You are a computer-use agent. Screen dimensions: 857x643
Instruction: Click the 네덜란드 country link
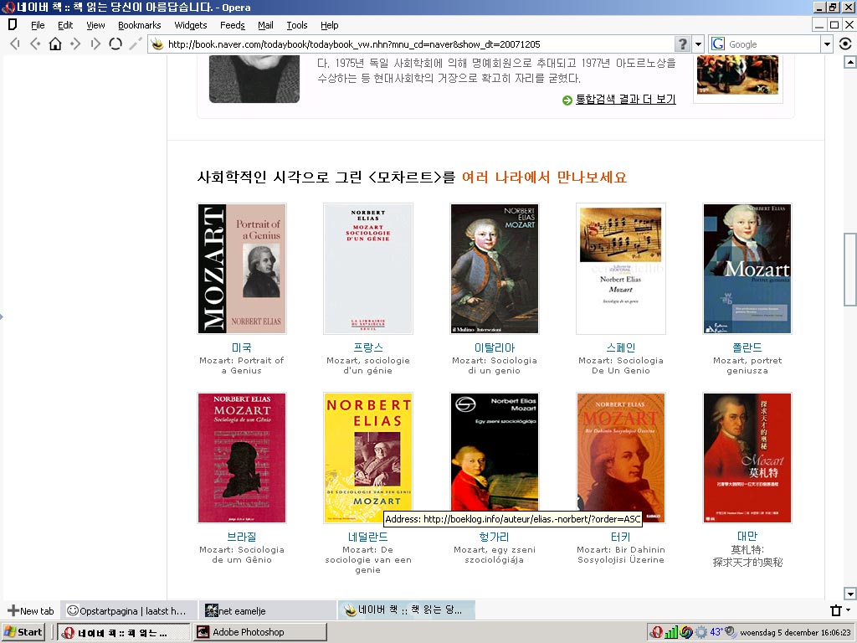point(368,537)
